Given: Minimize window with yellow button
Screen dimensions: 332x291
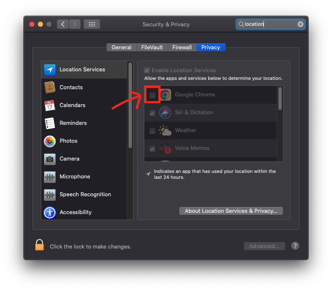Looking at the screenshot, I should (40, 24).
